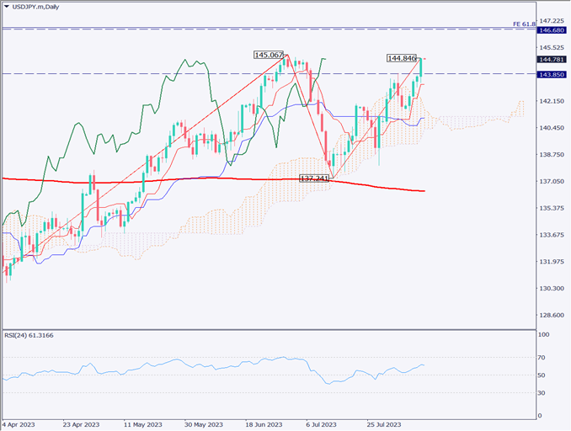Click the current price tag 144.781
The width and height of the screenshot is (571, 431).
pos(552,59)
